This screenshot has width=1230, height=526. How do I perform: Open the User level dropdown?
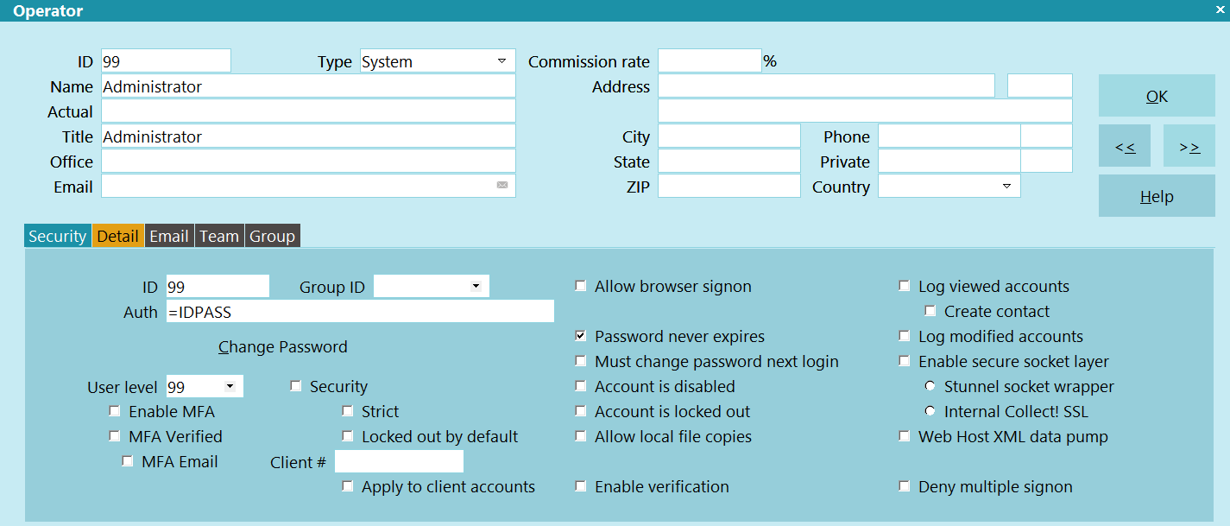tap(205, 386)
